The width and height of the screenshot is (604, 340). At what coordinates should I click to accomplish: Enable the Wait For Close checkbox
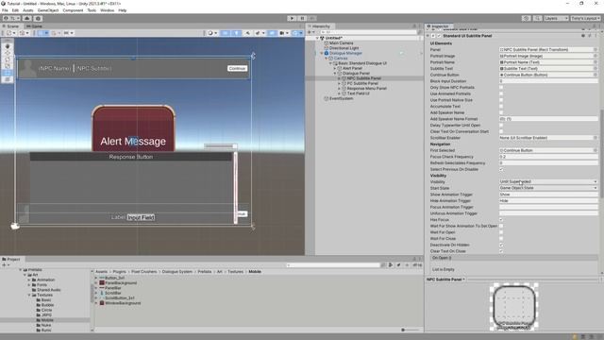click(x=501, y=239)
